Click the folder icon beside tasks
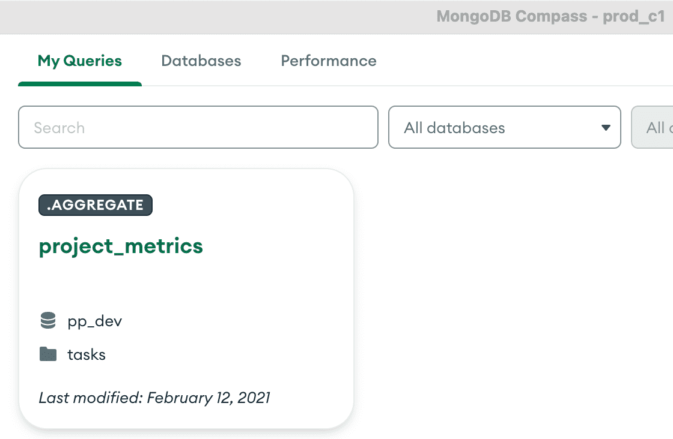 tap(48, 354)
